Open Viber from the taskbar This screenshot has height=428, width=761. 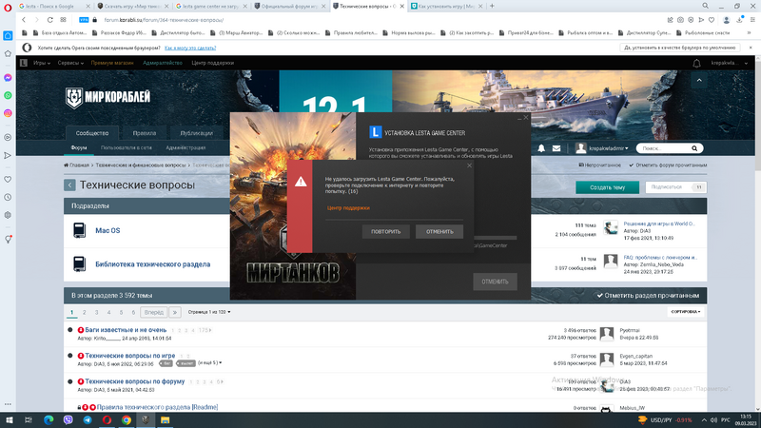[x=68, y=419]
